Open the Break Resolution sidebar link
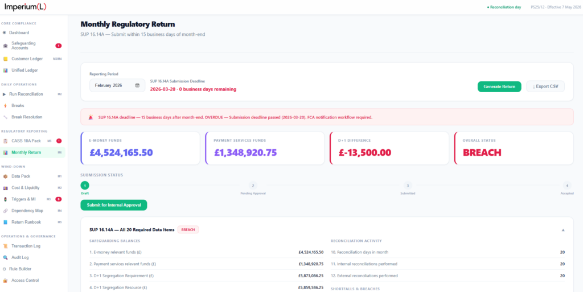Image resolution: width=583 pixels, height=292 pixels. (x=32, y=117)
